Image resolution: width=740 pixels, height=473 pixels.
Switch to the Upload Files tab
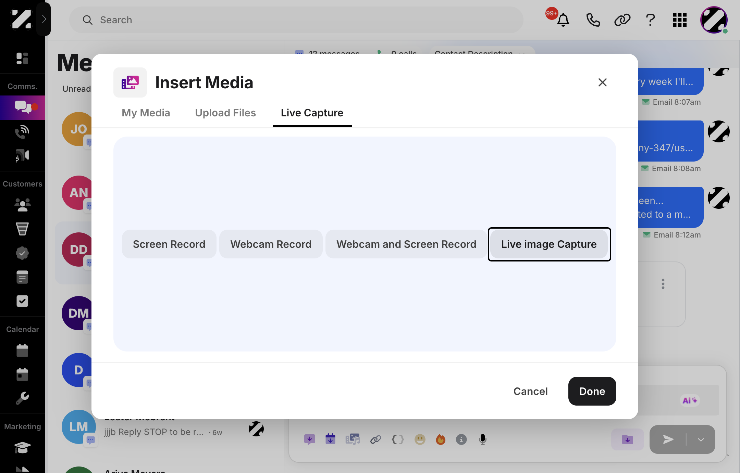pyautogui.click(x=225, y=113)
